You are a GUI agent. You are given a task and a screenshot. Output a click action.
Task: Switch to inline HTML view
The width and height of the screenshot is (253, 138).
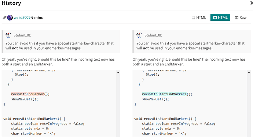[199, 18]
